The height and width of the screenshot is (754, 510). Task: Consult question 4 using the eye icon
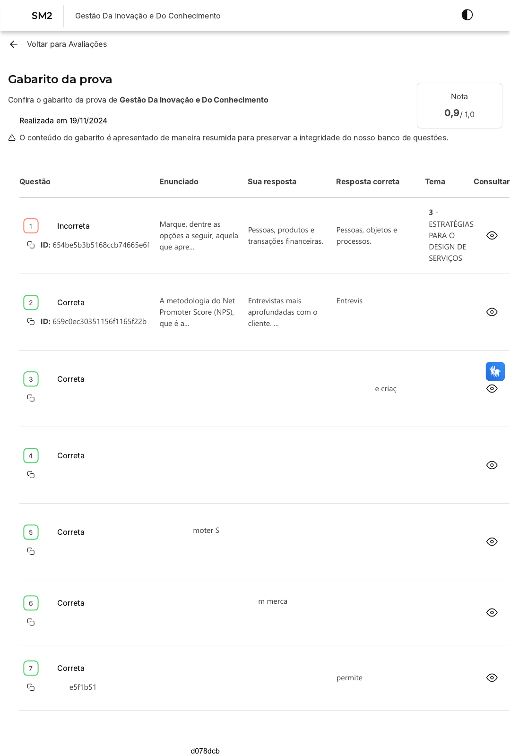pyautogui.click(x=492, y=465)
